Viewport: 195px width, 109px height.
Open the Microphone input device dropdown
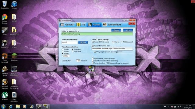click(x=112, y=48)
